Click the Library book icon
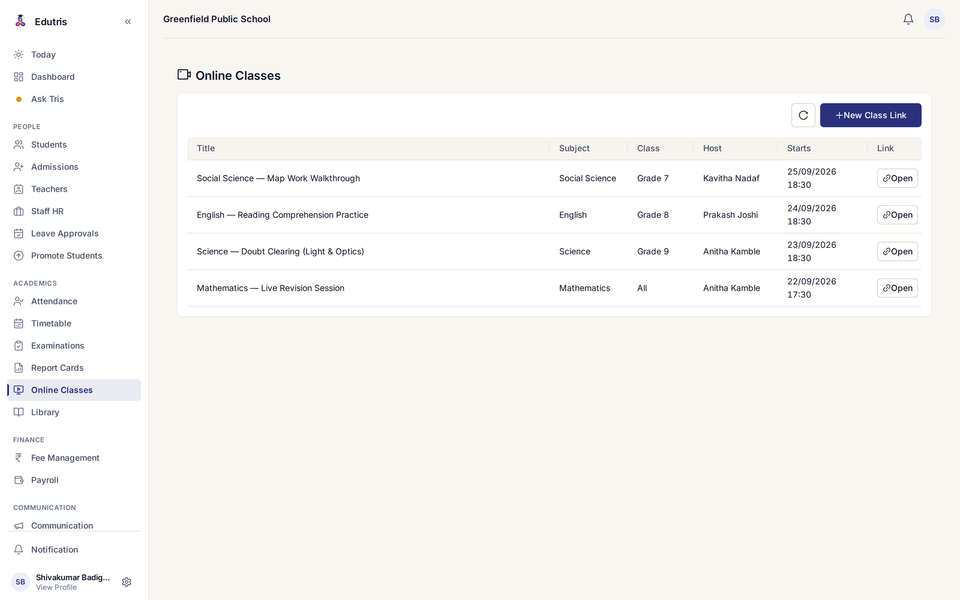The height and width of the screenshot is (600, 960). coord(19,412)
